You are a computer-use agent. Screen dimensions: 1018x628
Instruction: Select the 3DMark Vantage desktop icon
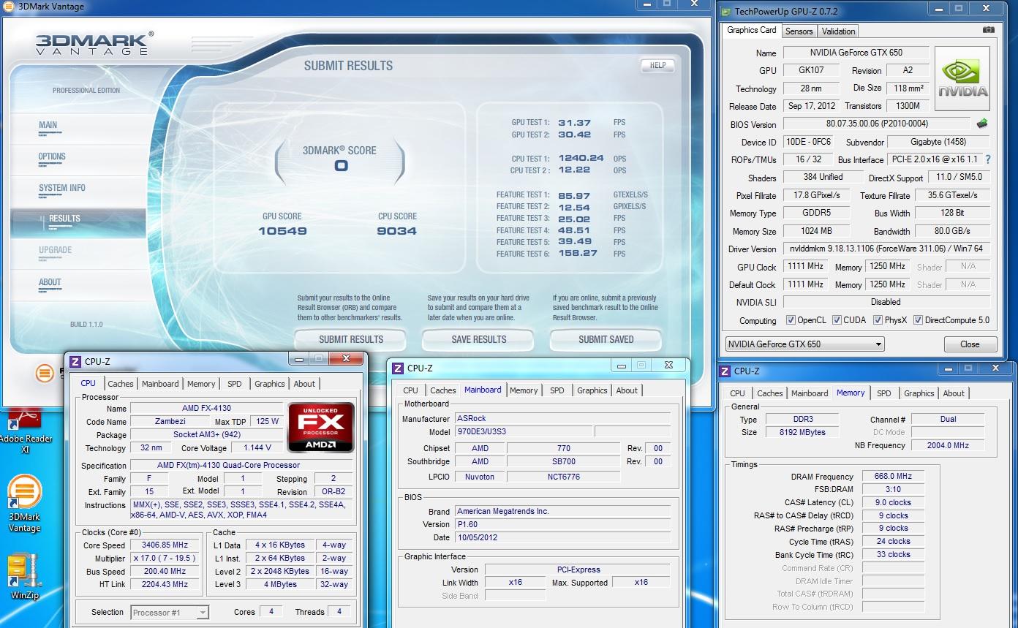coord(25,504)
